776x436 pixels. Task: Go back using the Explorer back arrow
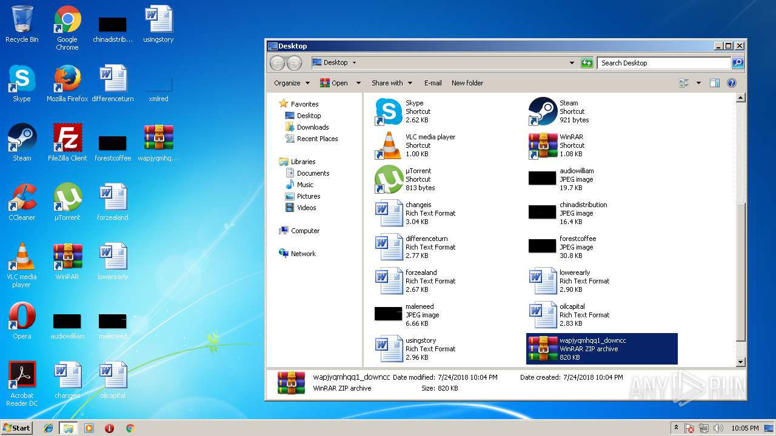[x=277, y=63]
